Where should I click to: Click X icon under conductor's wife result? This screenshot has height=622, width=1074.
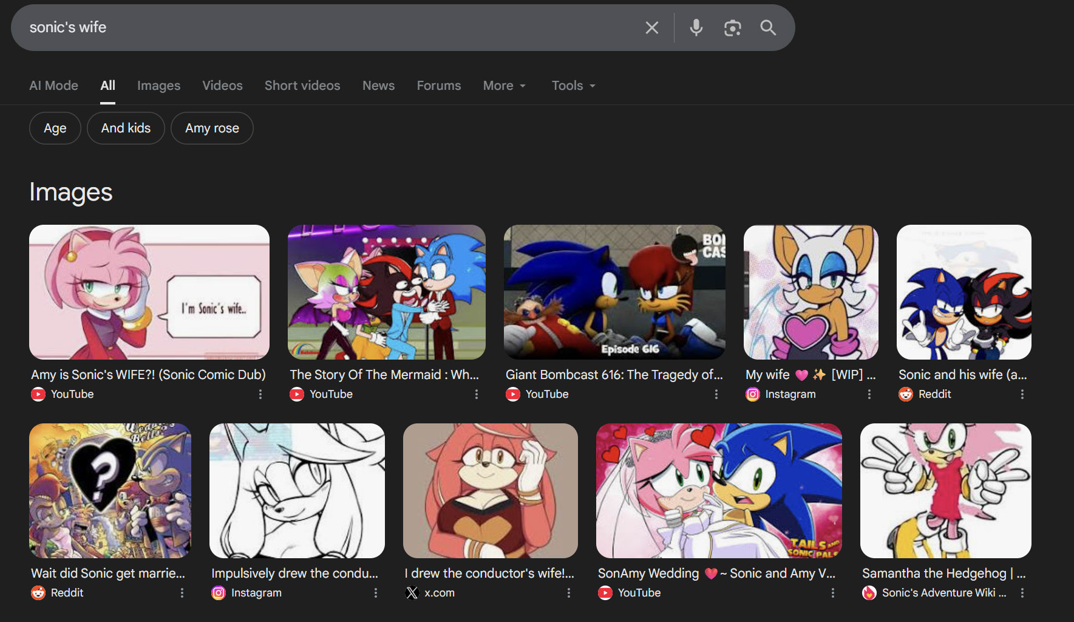coord(412,593)
